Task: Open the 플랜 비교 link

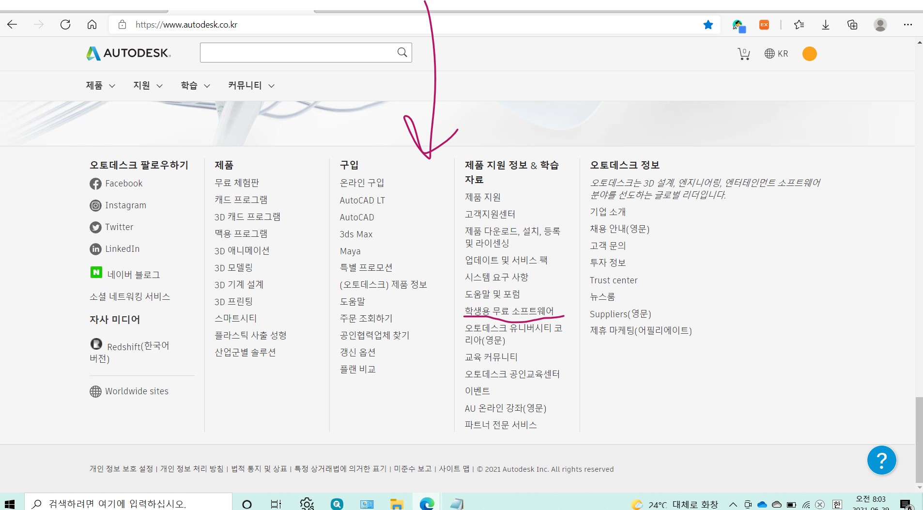Action: (358, 369)
